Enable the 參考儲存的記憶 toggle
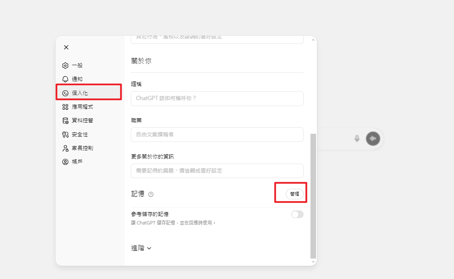This screenshot has width=454, height=279. 297,214
